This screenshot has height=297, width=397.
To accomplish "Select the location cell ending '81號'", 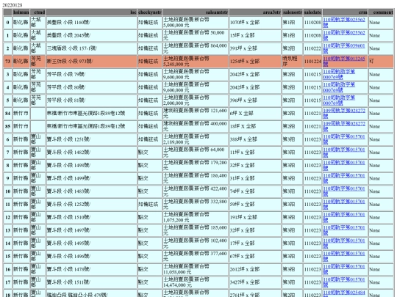I will click(92, 100).
